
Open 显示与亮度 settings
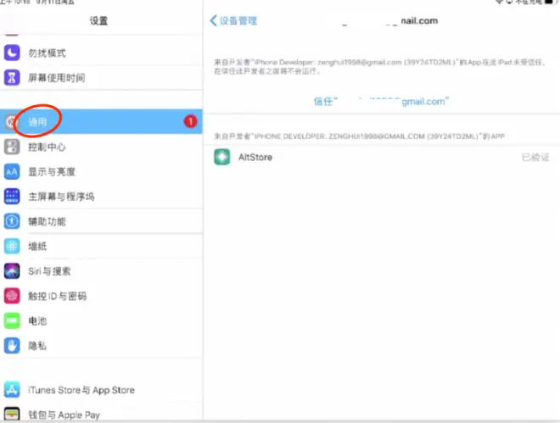[x=102, y=171]
